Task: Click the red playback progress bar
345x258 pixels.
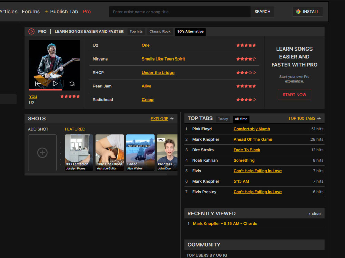Action: click(x=46, y=90)
